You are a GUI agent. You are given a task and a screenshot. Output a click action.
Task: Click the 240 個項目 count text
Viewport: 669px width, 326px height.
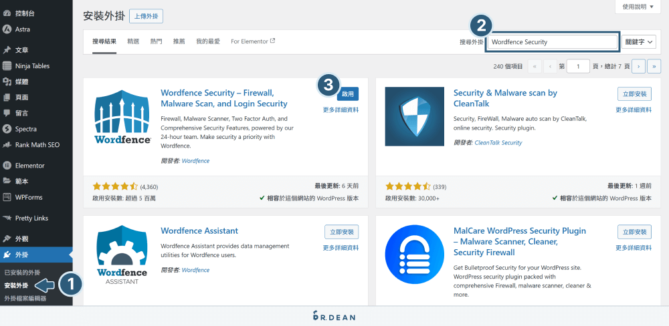pyautogui.click(x=508, y=67)
